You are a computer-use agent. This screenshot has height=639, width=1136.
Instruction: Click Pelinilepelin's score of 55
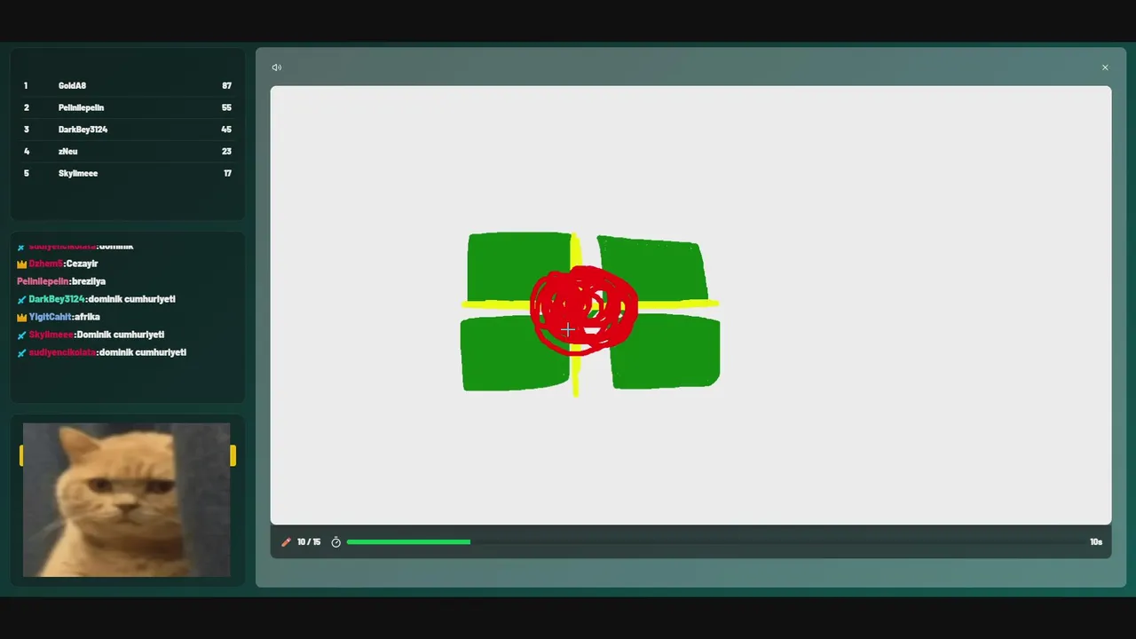click(226, 107)
